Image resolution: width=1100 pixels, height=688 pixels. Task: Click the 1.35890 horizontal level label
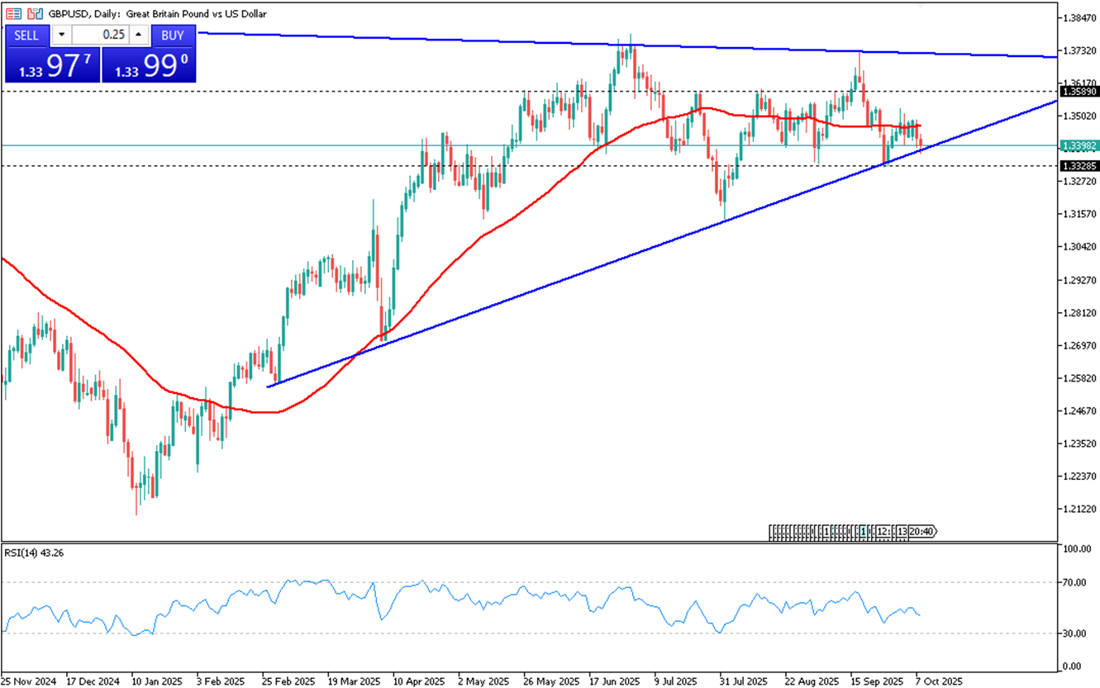point(1080,91)
